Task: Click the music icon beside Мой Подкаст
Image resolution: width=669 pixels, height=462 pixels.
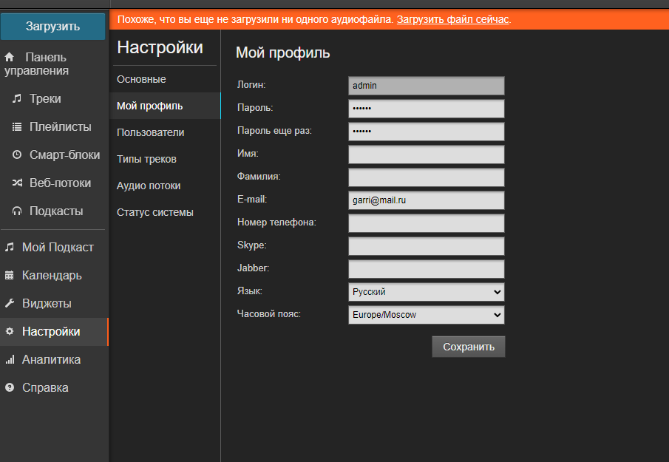Action: 10,247
